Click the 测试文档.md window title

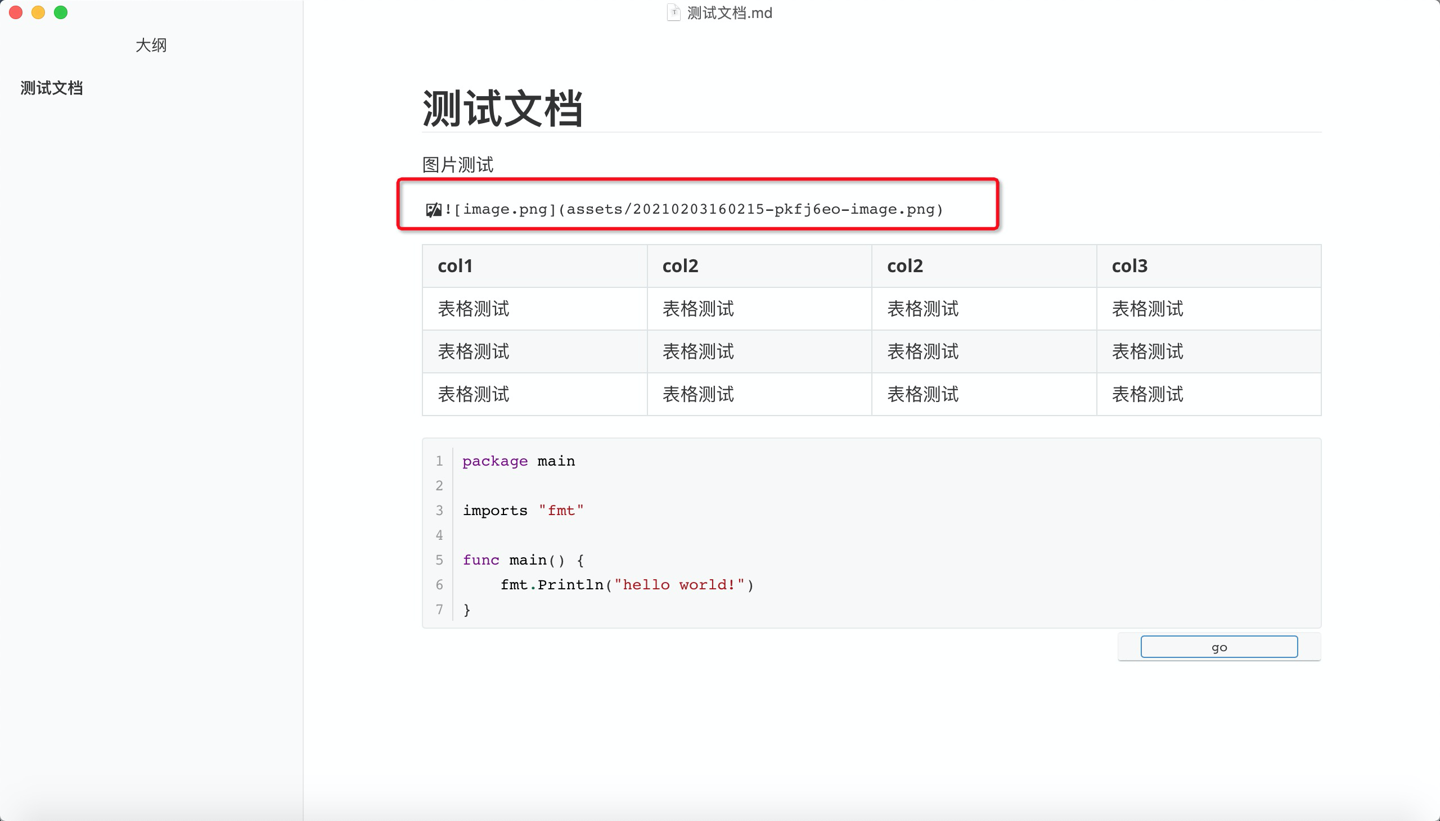pos(730,13)
